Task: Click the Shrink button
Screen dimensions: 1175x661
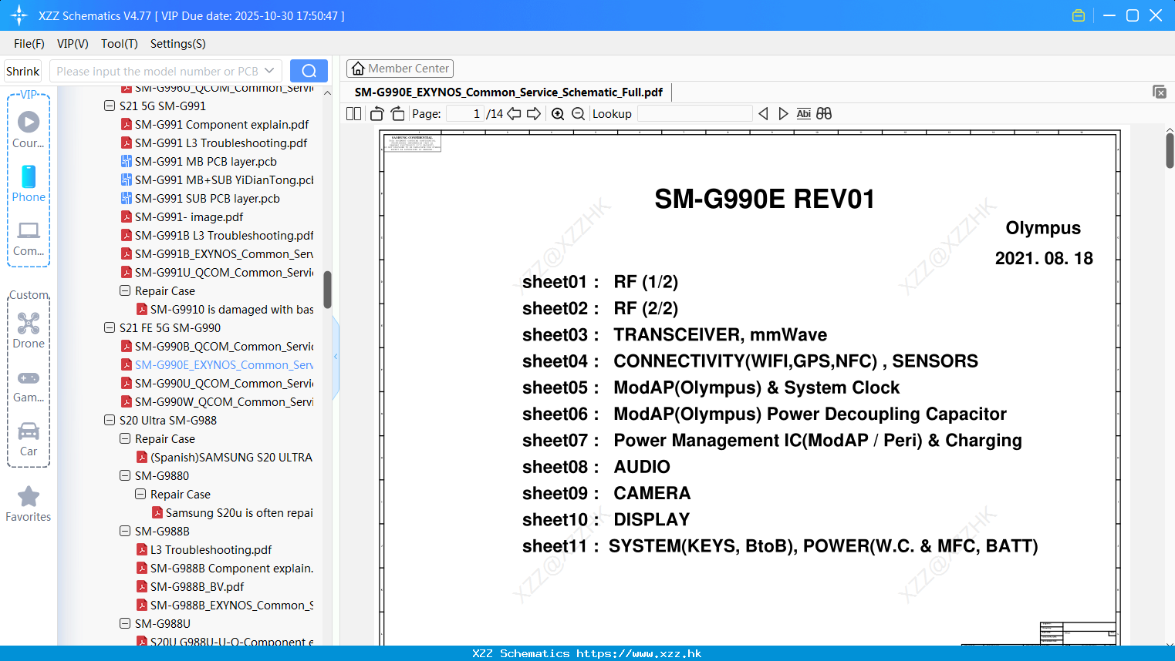Action: 23,71
